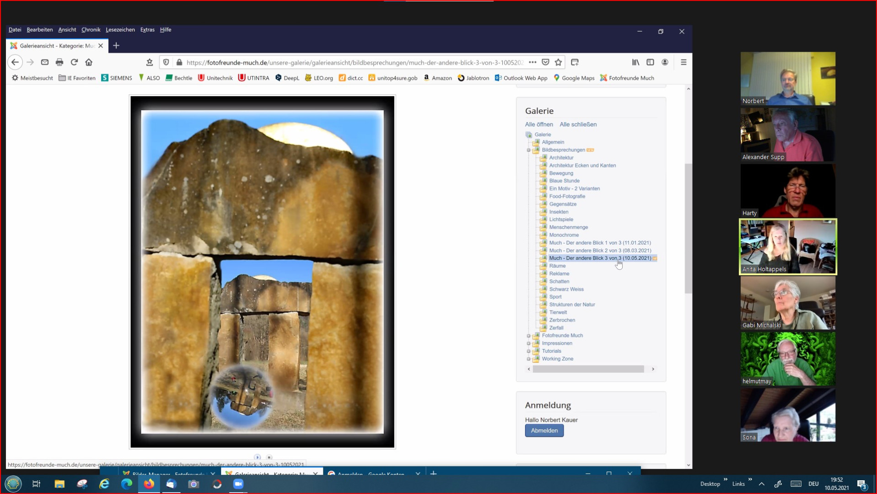Click the 'Alle schließen' link
Viewport: 877px width, 494px height.
pyautogui.click(x=578, y=124)
